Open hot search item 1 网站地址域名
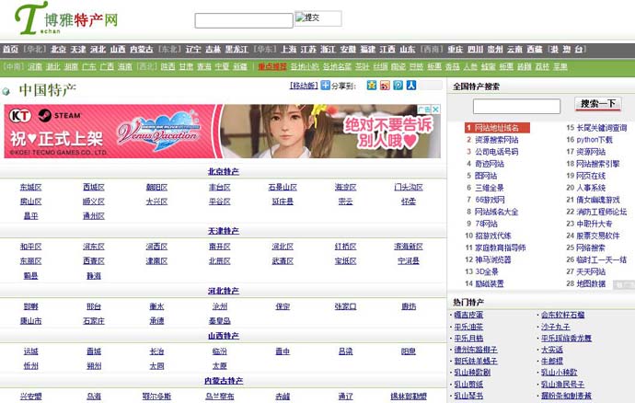635x403 pixels. [x=497, y=128]
